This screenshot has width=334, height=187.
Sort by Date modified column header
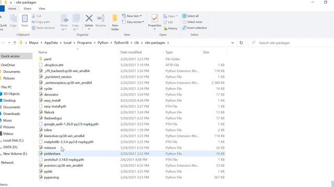click(131, 52)
